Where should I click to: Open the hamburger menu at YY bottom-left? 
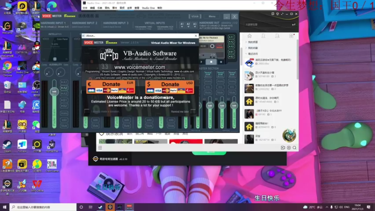click(100, 148)
